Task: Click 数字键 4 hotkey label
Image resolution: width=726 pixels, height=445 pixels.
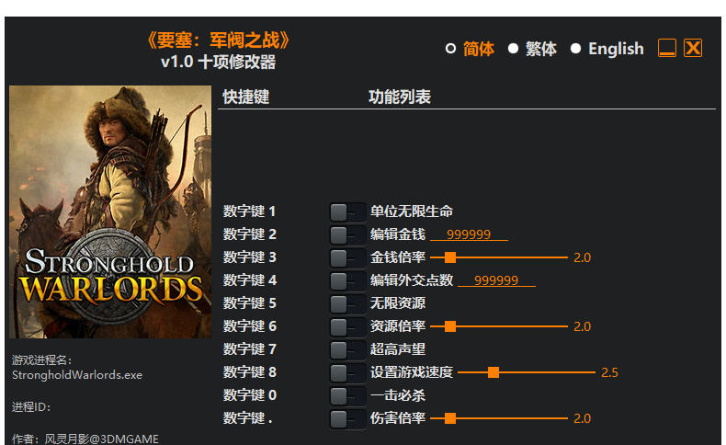Action: click(250, 280)
